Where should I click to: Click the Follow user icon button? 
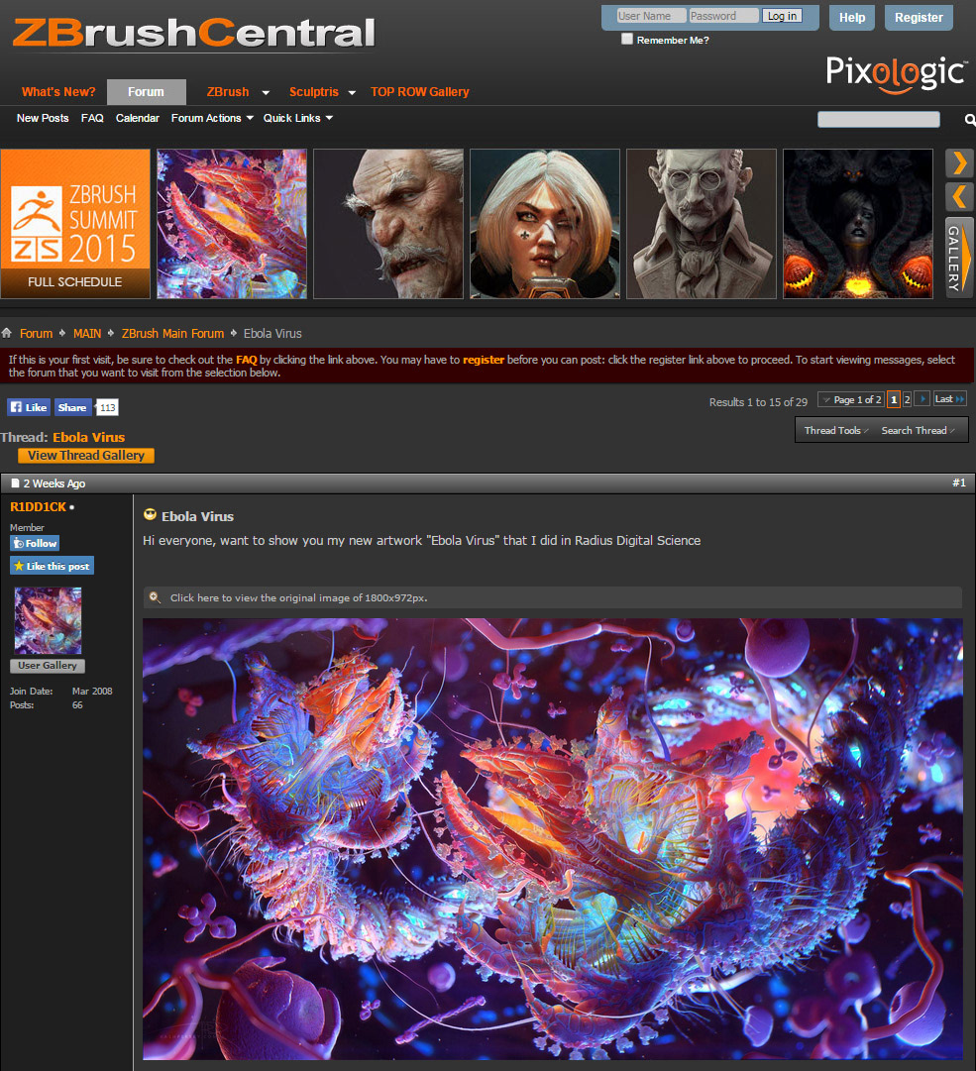[x=35, y=543]
